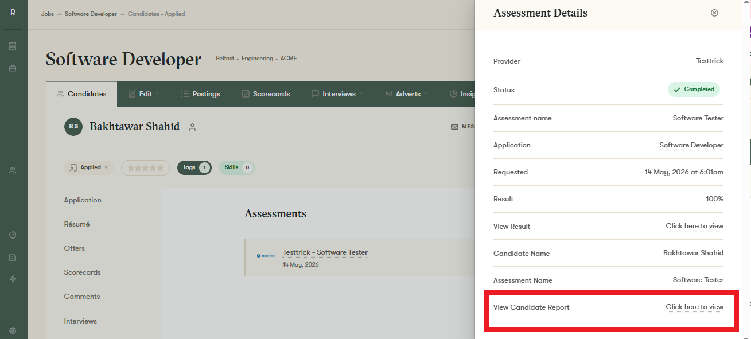This screenshot has width=751, height=339.
Task: Close the Assessment Details panel
Action: [714, 13]
